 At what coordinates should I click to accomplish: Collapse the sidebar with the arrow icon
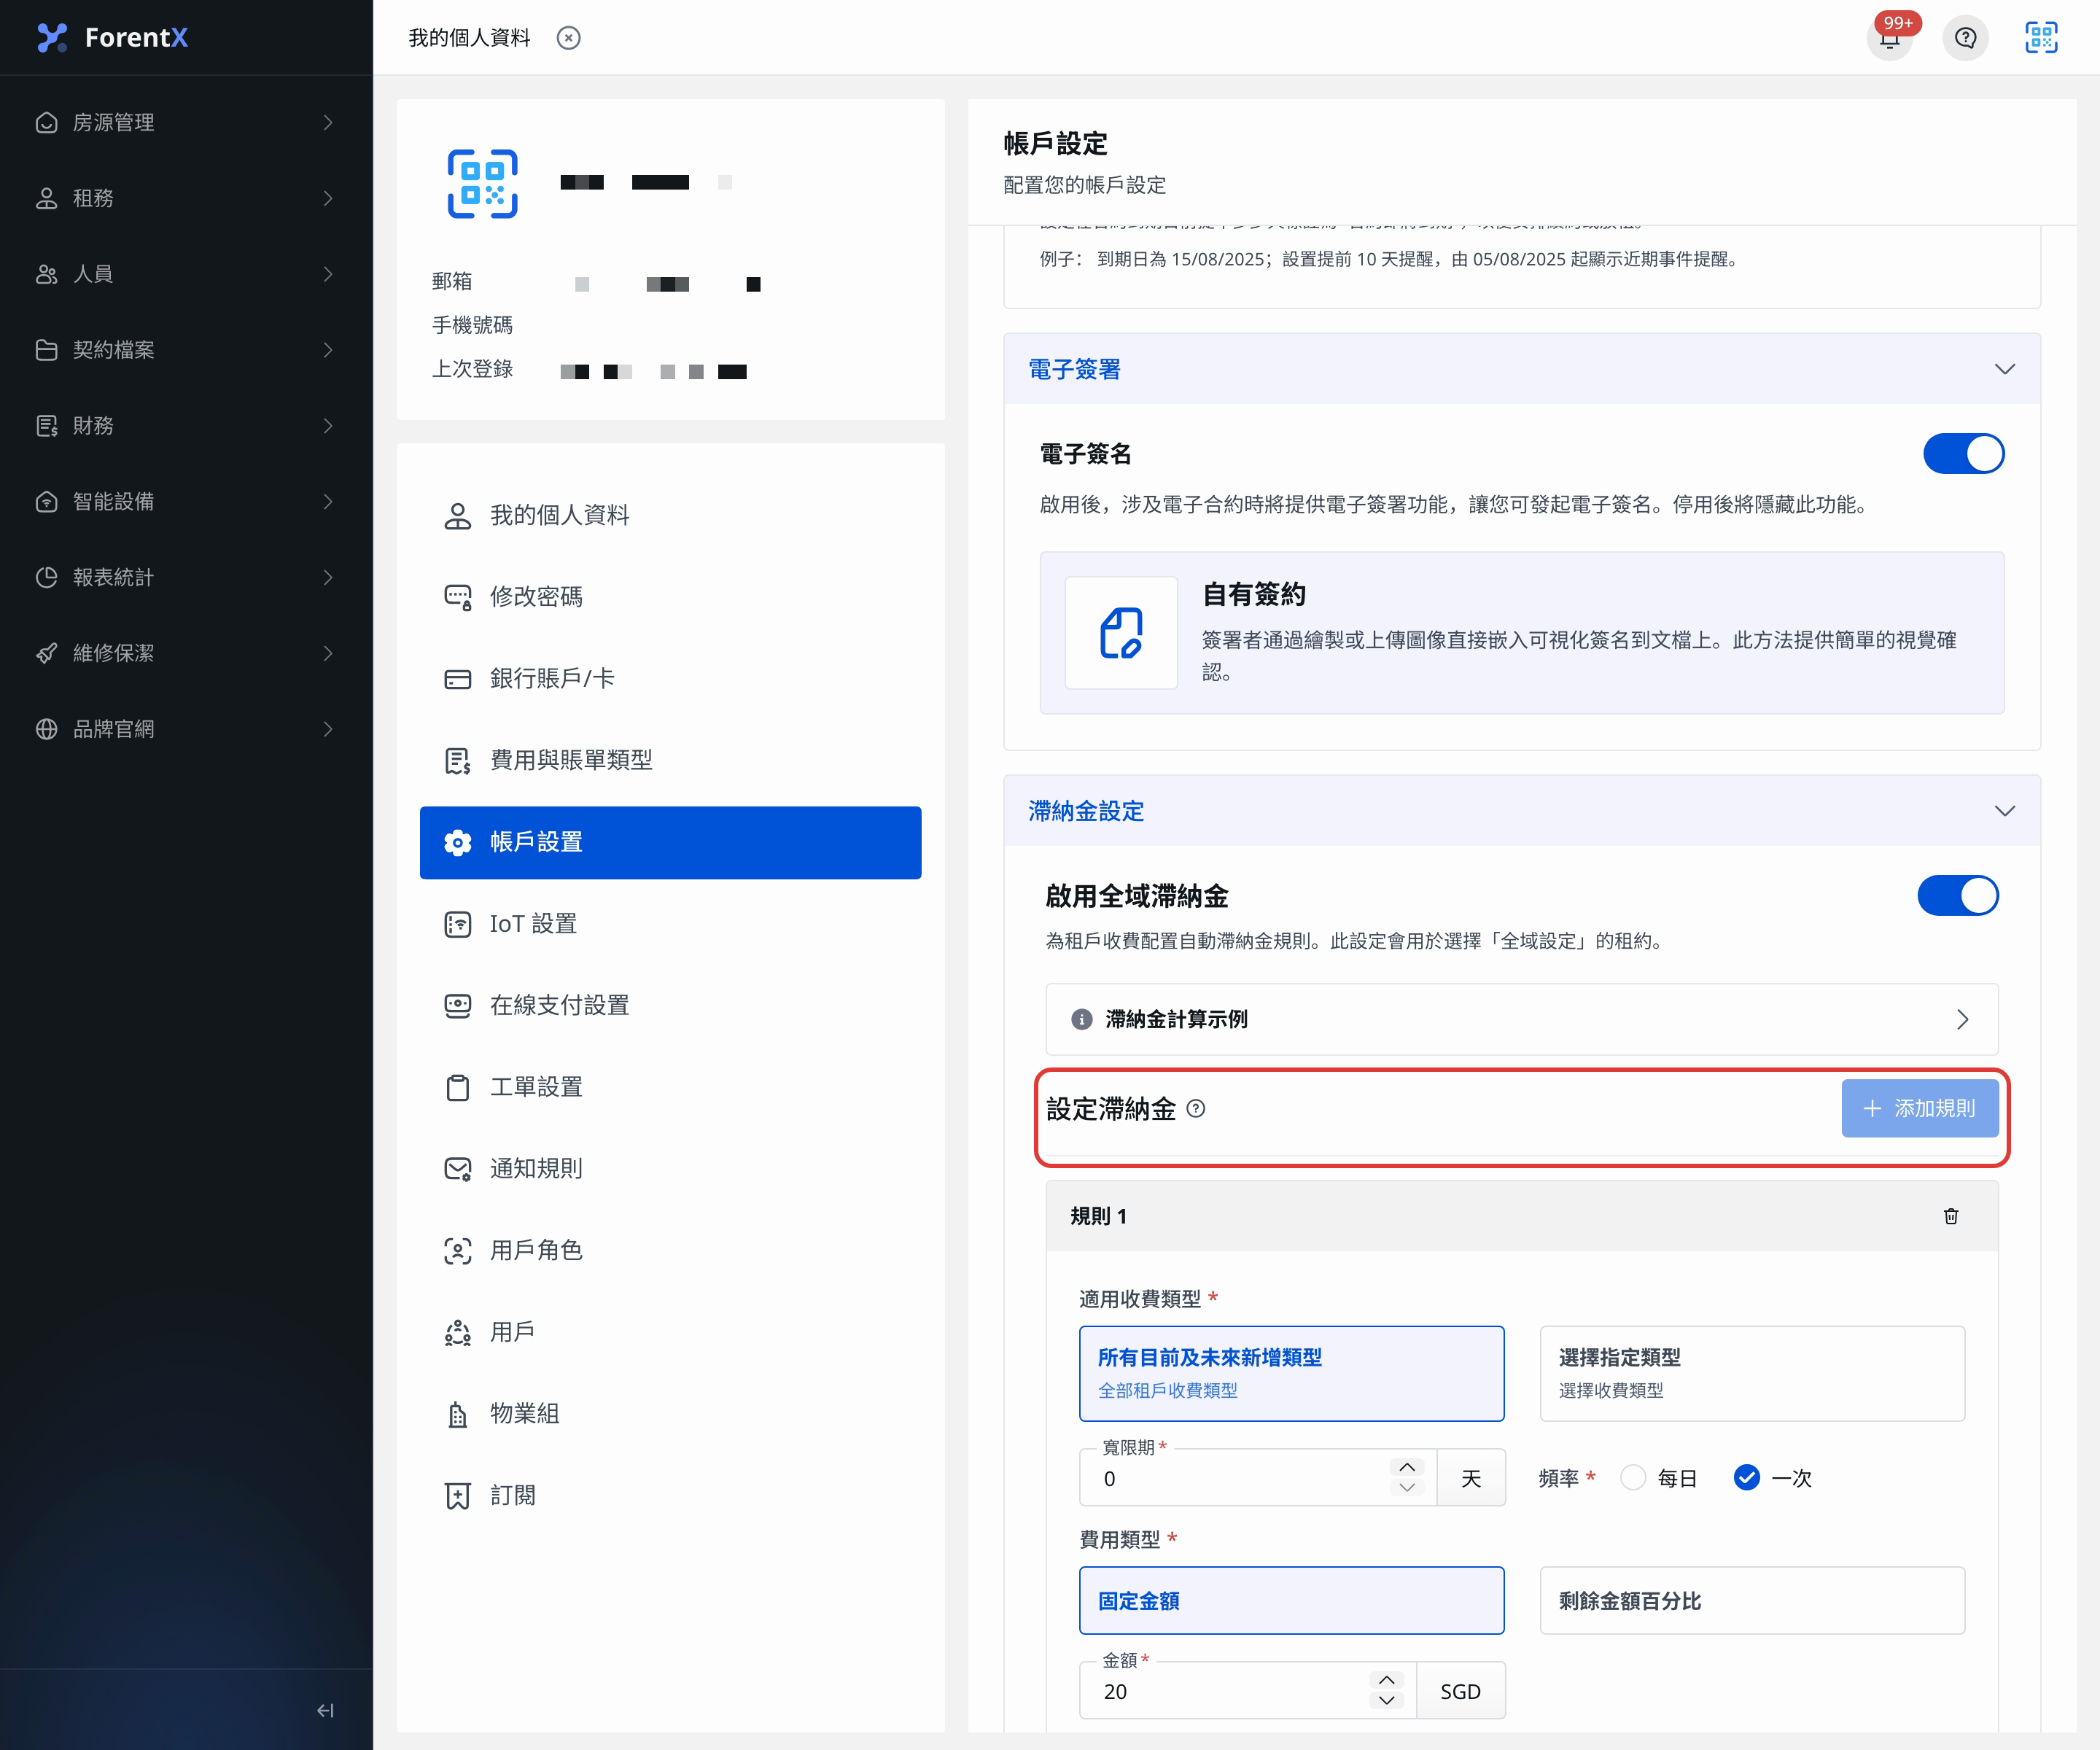pyautogui.click(x=325, y=1710)
